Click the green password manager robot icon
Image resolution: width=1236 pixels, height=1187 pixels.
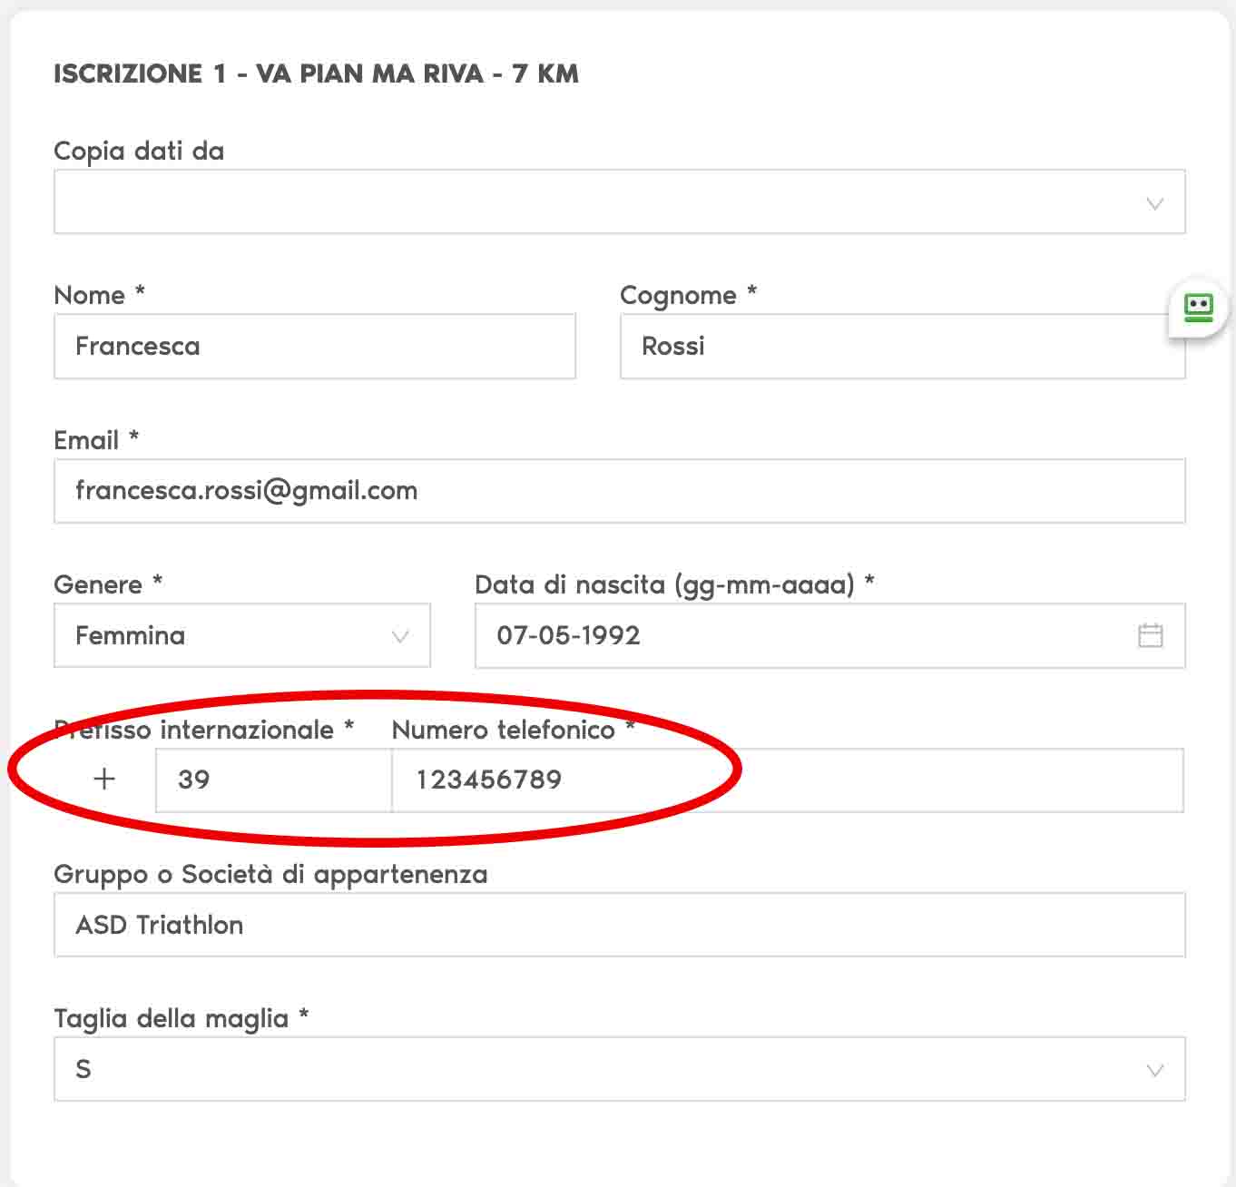[x=1198, y=309]
